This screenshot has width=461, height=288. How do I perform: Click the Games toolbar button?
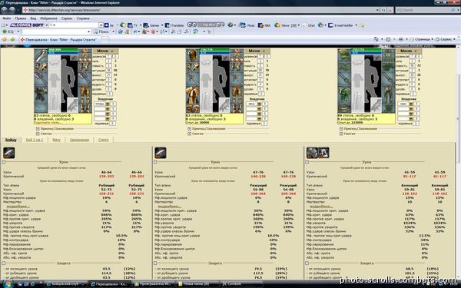(x=151, y=25)
